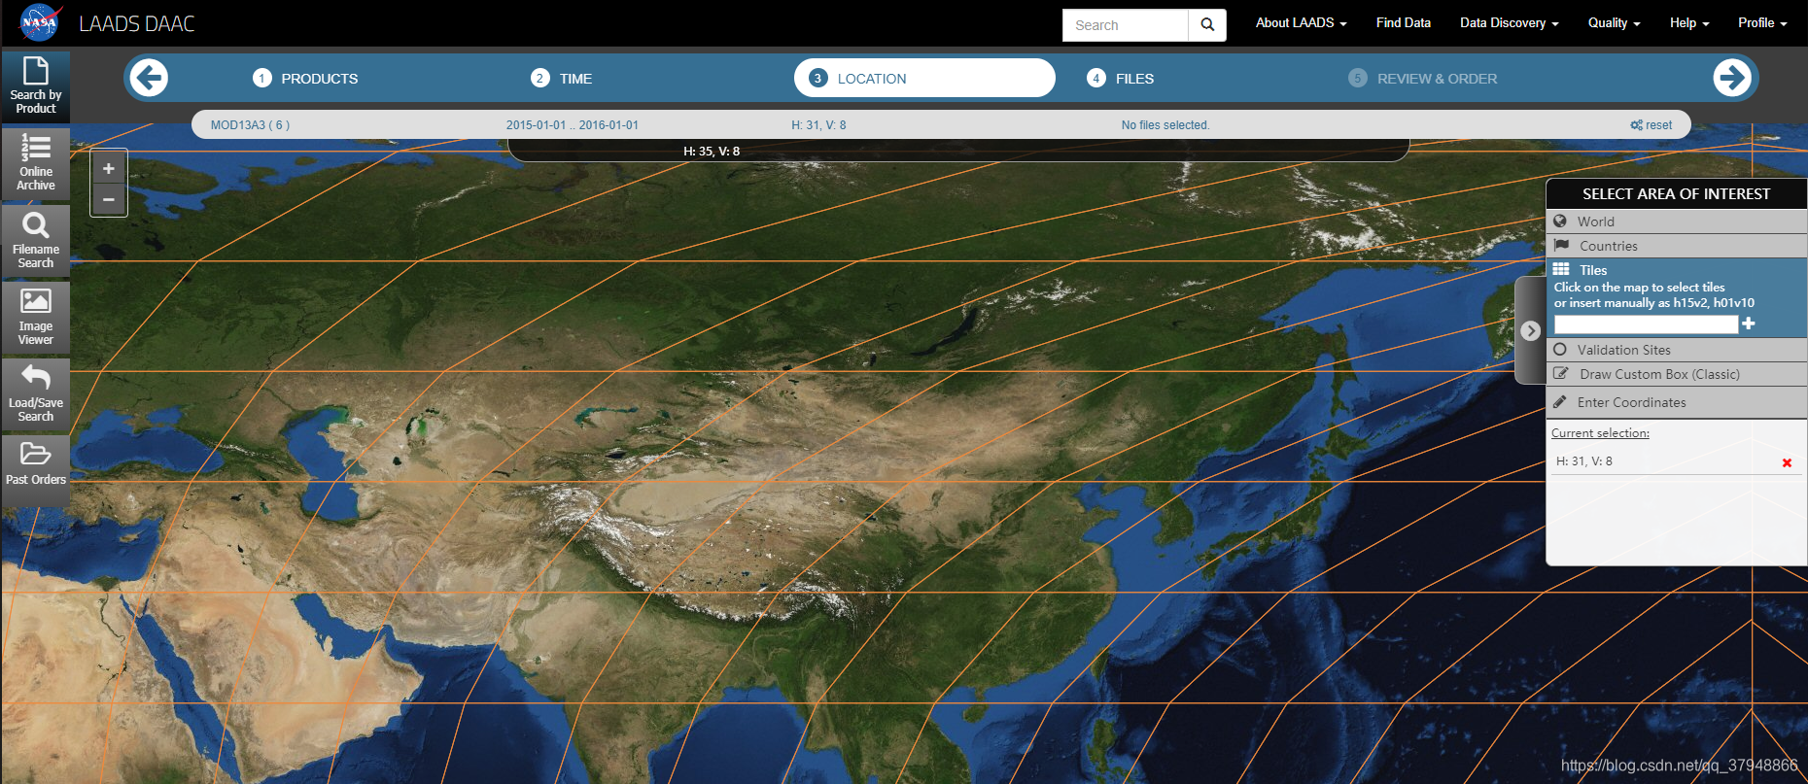Open Search by Product sidebar tool
The image size is (1808, 784).
[36, 86]
